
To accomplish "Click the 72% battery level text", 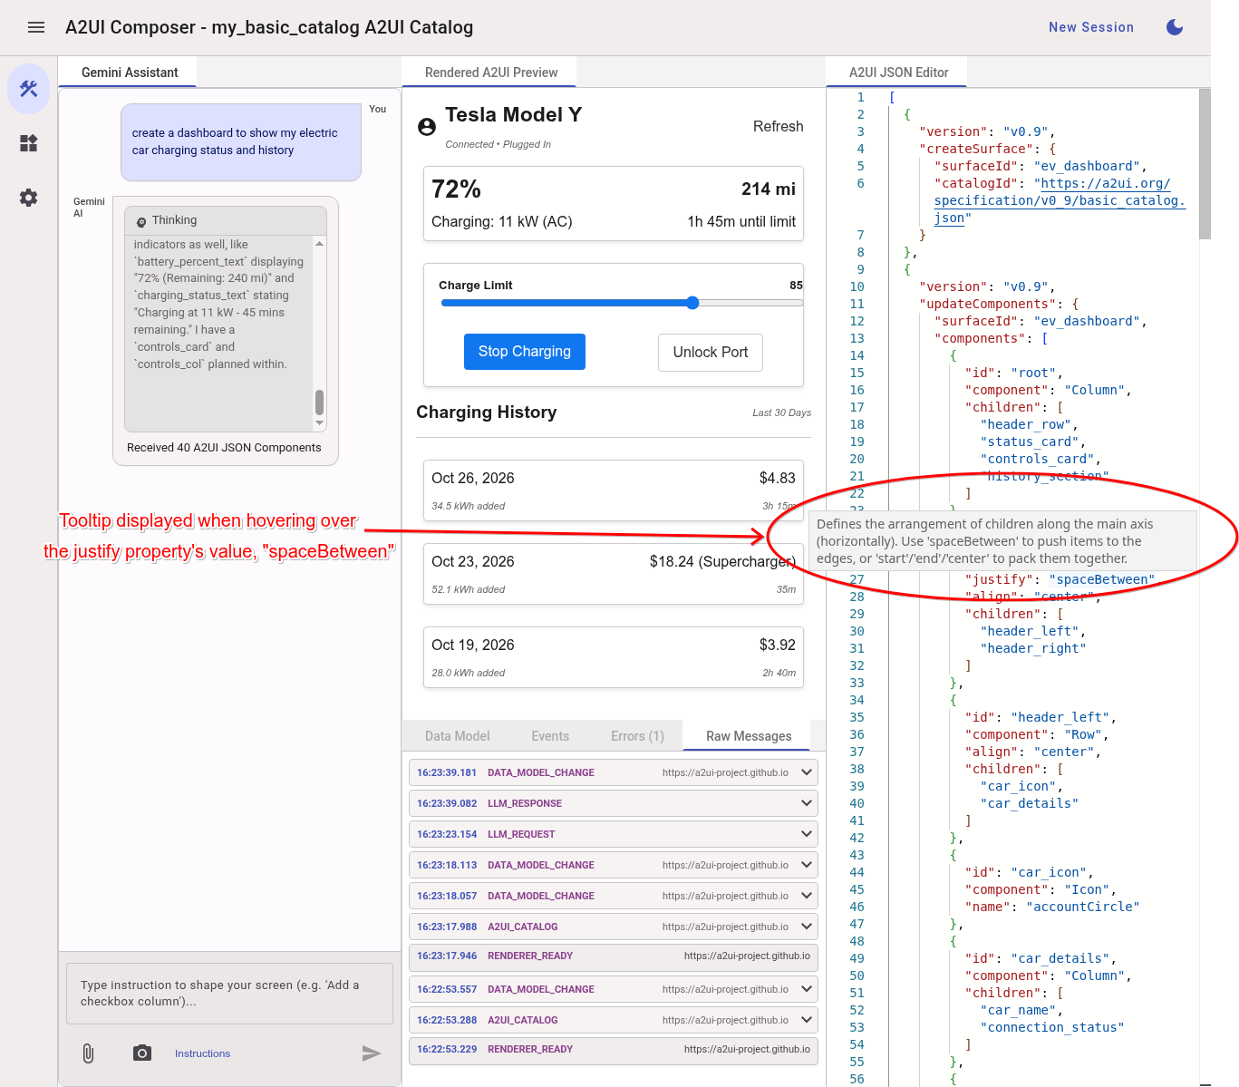I will [456, 189].
